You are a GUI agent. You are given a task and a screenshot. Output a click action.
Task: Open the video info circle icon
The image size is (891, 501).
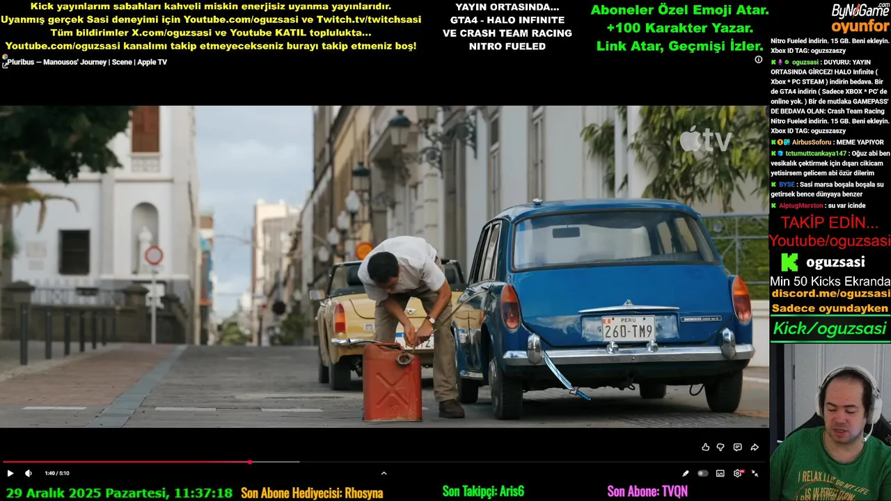(x=759, y=59)
